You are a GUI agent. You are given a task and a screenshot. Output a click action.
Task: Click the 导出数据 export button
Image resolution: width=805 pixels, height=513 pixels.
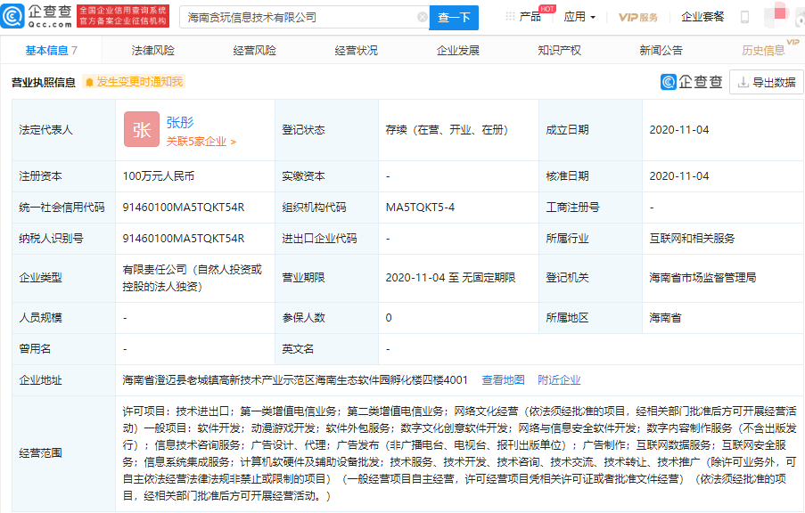tap(766, 82)
